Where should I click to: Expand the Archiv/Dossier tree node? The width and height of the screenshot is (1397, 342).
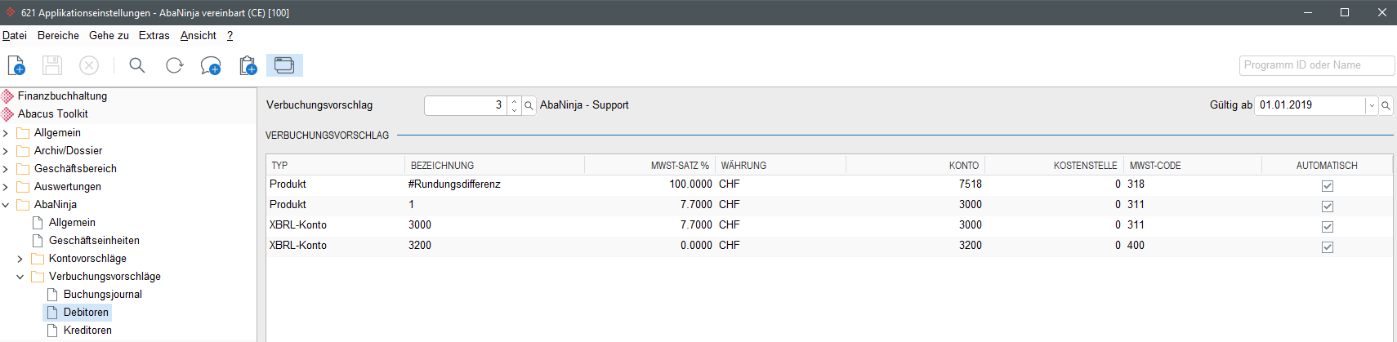pos(6,151)
